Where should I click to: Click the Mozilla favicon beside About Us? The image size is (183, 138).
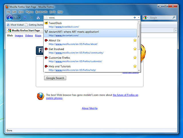[46, 40]
